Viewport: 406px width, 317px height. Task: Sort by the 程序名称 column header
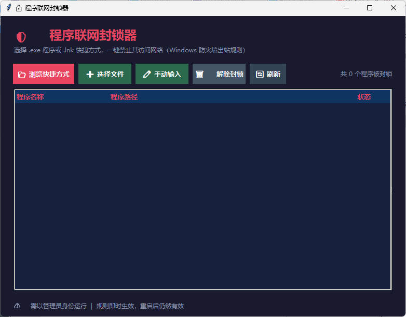[x=30, y=97]
